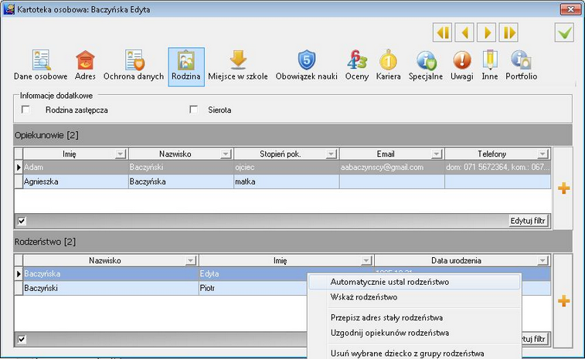Tick the Sierota checkbox

[194, 110]
